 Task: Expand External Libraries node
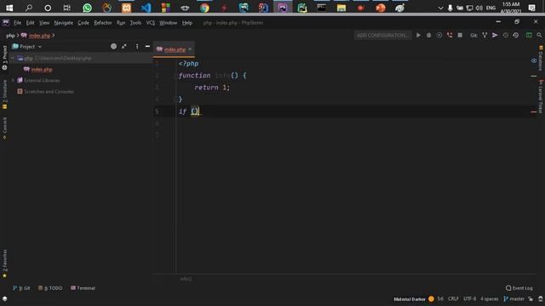(13, 80)
